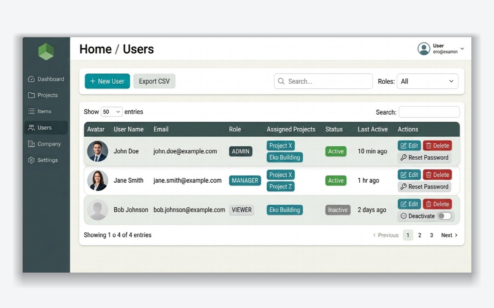
Task: Click the user profile avatar icon in header
Action: [424, 49]
